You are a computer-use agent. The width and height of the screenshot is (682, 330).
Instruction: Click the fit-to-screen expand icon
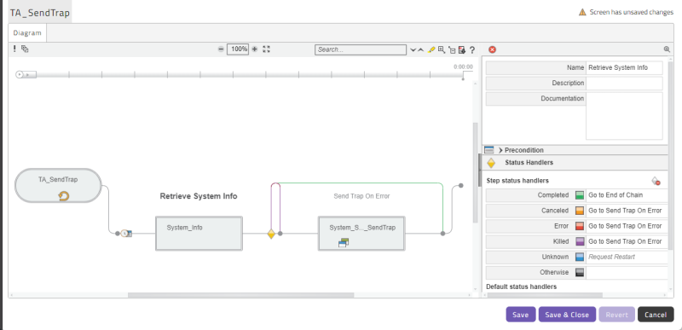tap(267, 49)
